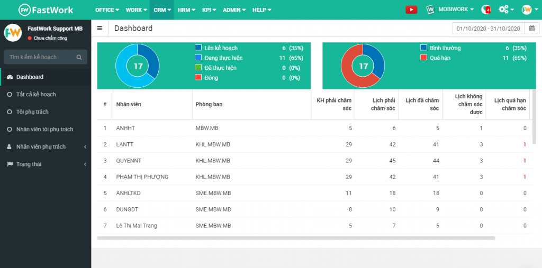Image resolution: width=542 pixels, height=268 pixels.
Task: Click the value 18 in ANHLTKD Lịch đã chăm sóc
Action: (x=436, y=193)
